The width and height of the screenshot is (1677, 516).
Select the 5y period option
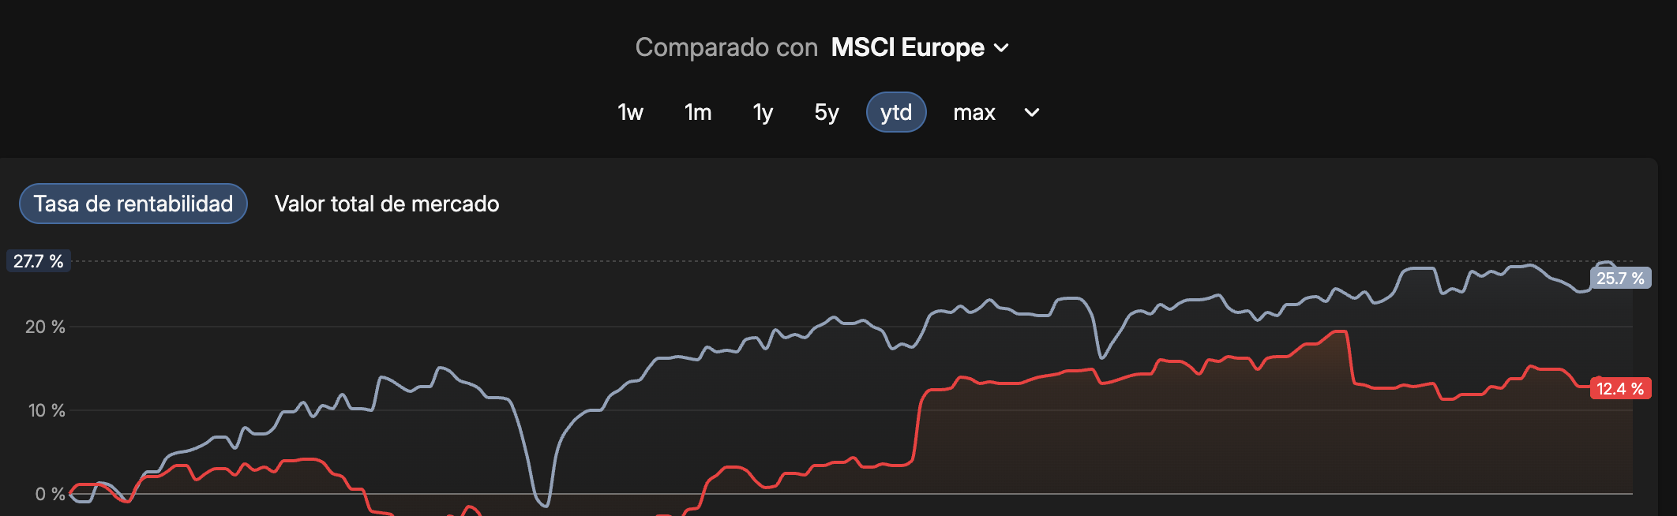click(x=826, y=113)
